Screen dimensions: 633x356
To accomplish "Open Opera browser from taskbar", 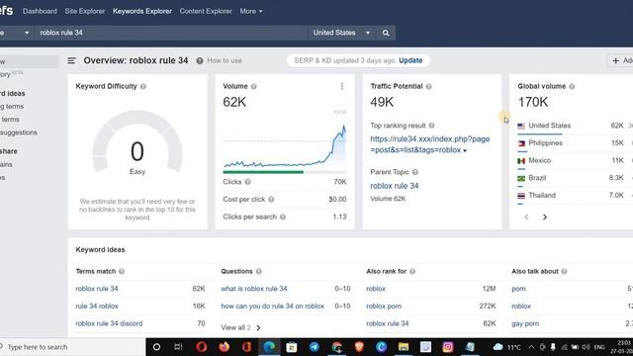I will 202,347.
